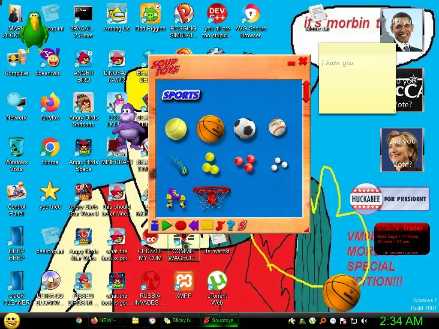Click the Souptoys taskbar button

pos(219,320)
